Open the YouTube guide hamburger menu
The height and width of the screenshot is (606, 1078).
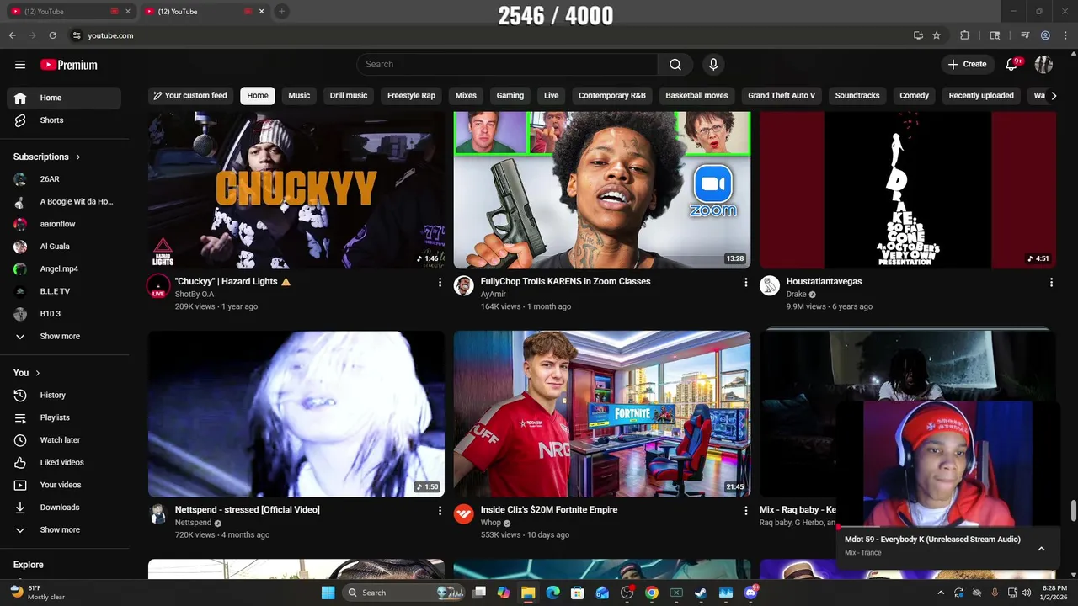(20, 65)
